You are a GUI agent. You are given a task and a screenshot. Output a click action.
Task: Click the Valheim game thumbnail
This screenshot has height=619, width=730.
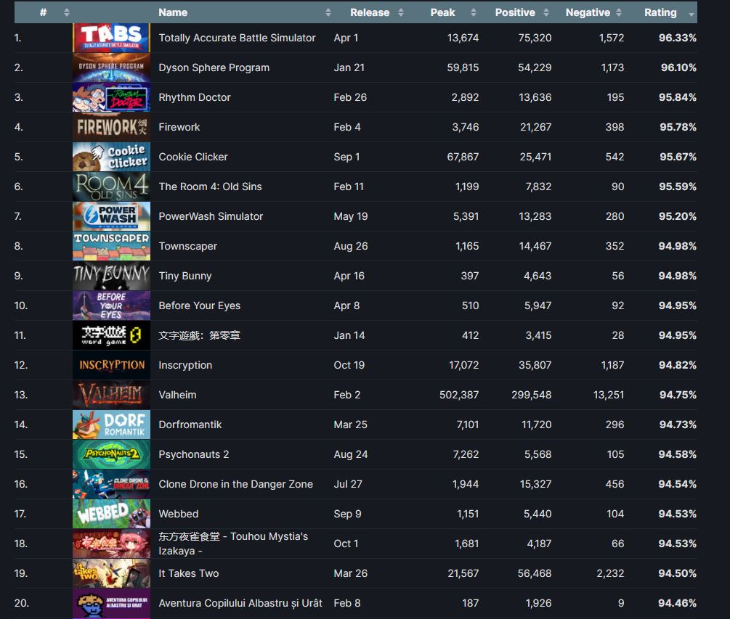(x=111, y=395)
